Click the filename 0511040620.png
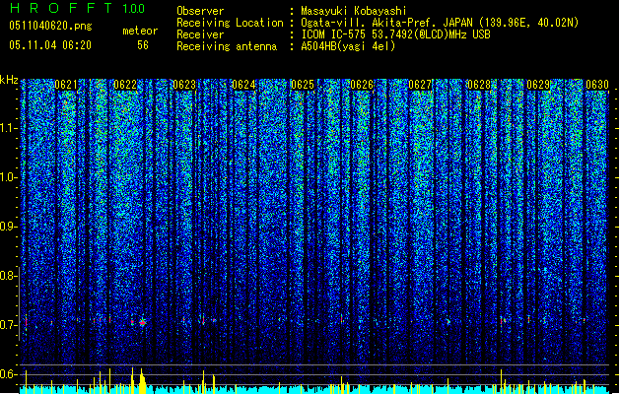This screenshot has height=394, width=620. tap(50, 26)
